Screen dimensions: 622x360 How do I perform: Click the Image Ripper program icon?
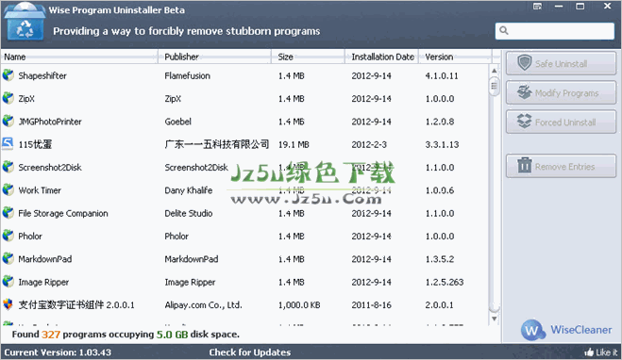pos(8,282)
